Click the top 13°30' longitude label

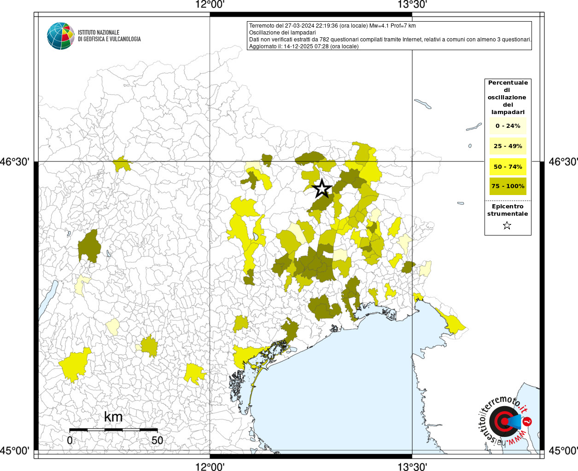click(412, 5)
